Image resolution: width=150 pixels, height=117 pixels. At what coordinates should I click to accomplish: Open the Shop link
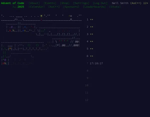[65, 3]
